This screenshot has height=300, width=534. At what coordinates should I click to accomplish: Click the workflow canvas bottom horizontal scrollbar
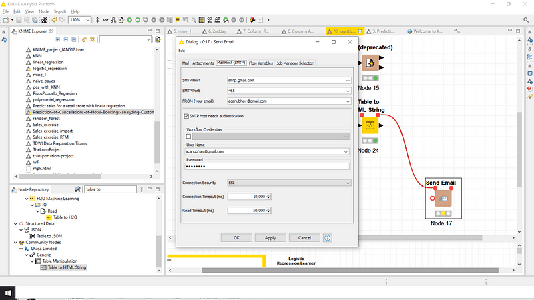tap(350, 271)
